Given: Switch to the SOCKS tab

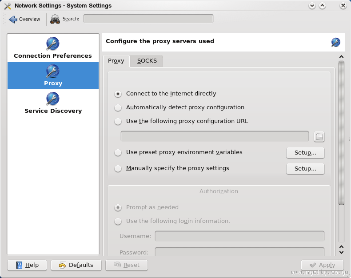Looking at the screenshot, I should [147, 61].
